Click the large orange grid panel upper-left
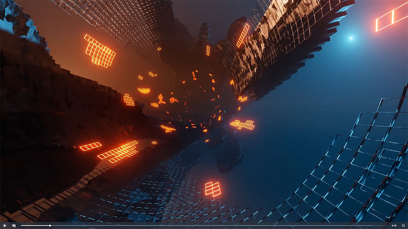The image size is (408, 229). point(100,51)
